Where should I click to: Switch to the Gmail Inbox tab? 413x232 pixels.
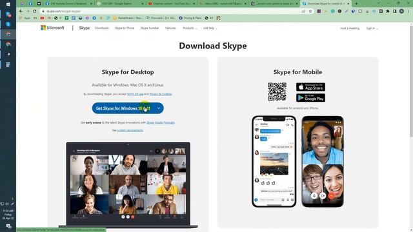(223, 4)
